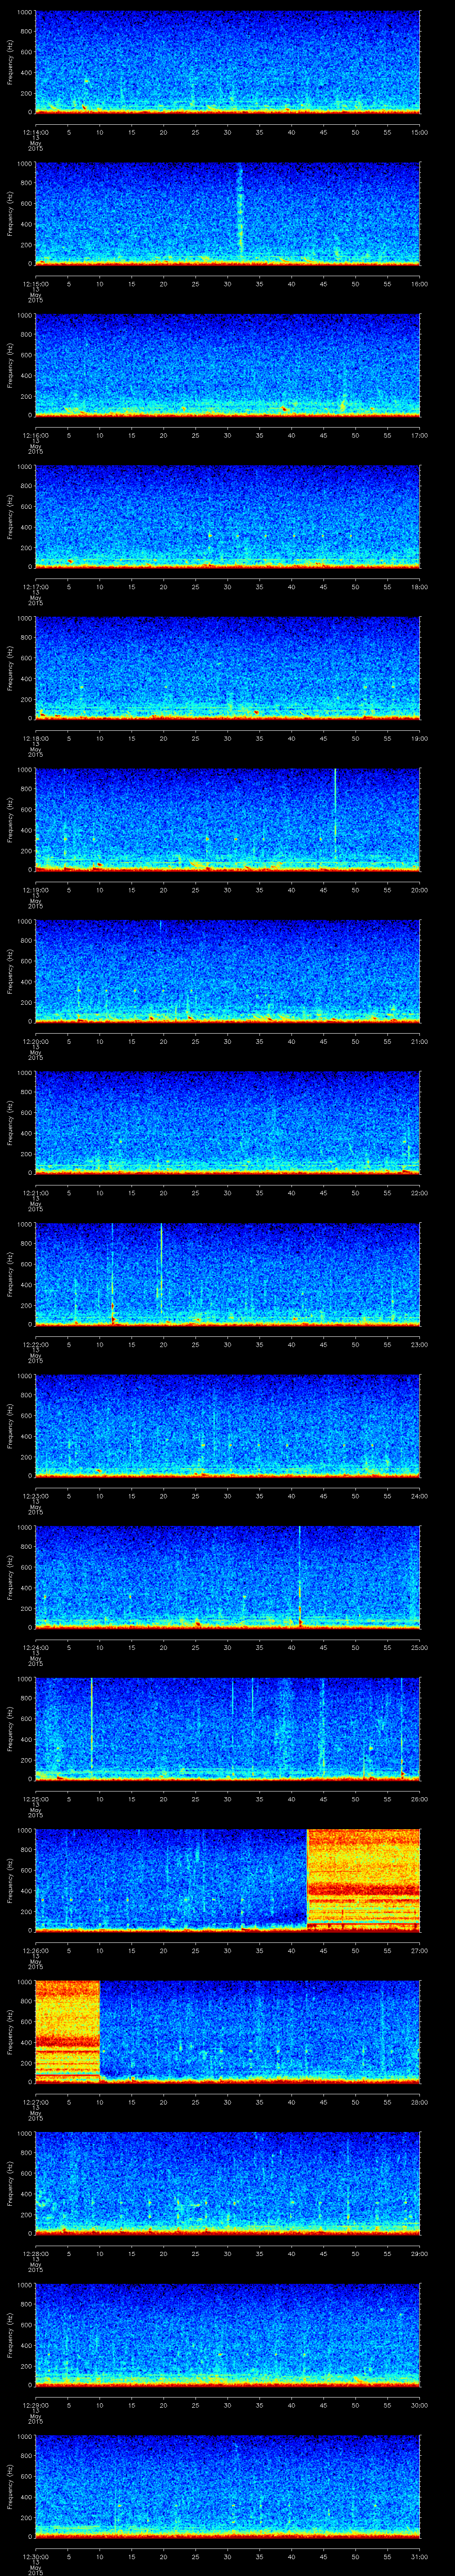Click the "23:00" end time label
Viewport: 455px width, 2576px height.
pos(420,1344)
